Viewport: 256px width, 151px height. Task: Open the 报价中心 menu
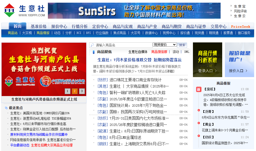[59, 26]
